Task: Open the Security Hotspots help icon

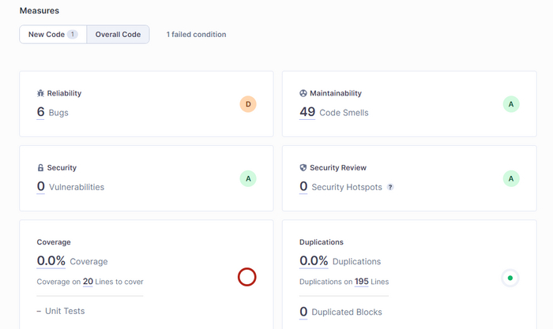Action: point(390,187)
